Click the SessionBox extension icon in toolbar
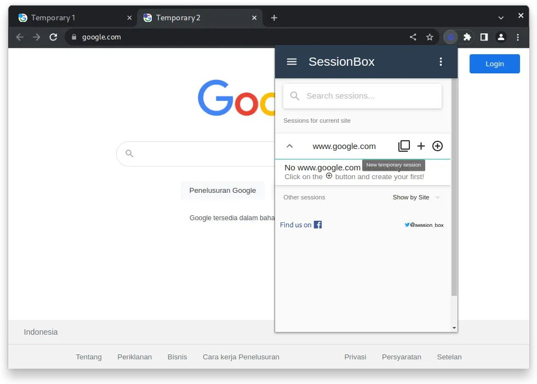537x384 pixels. (x=450, y=37)
